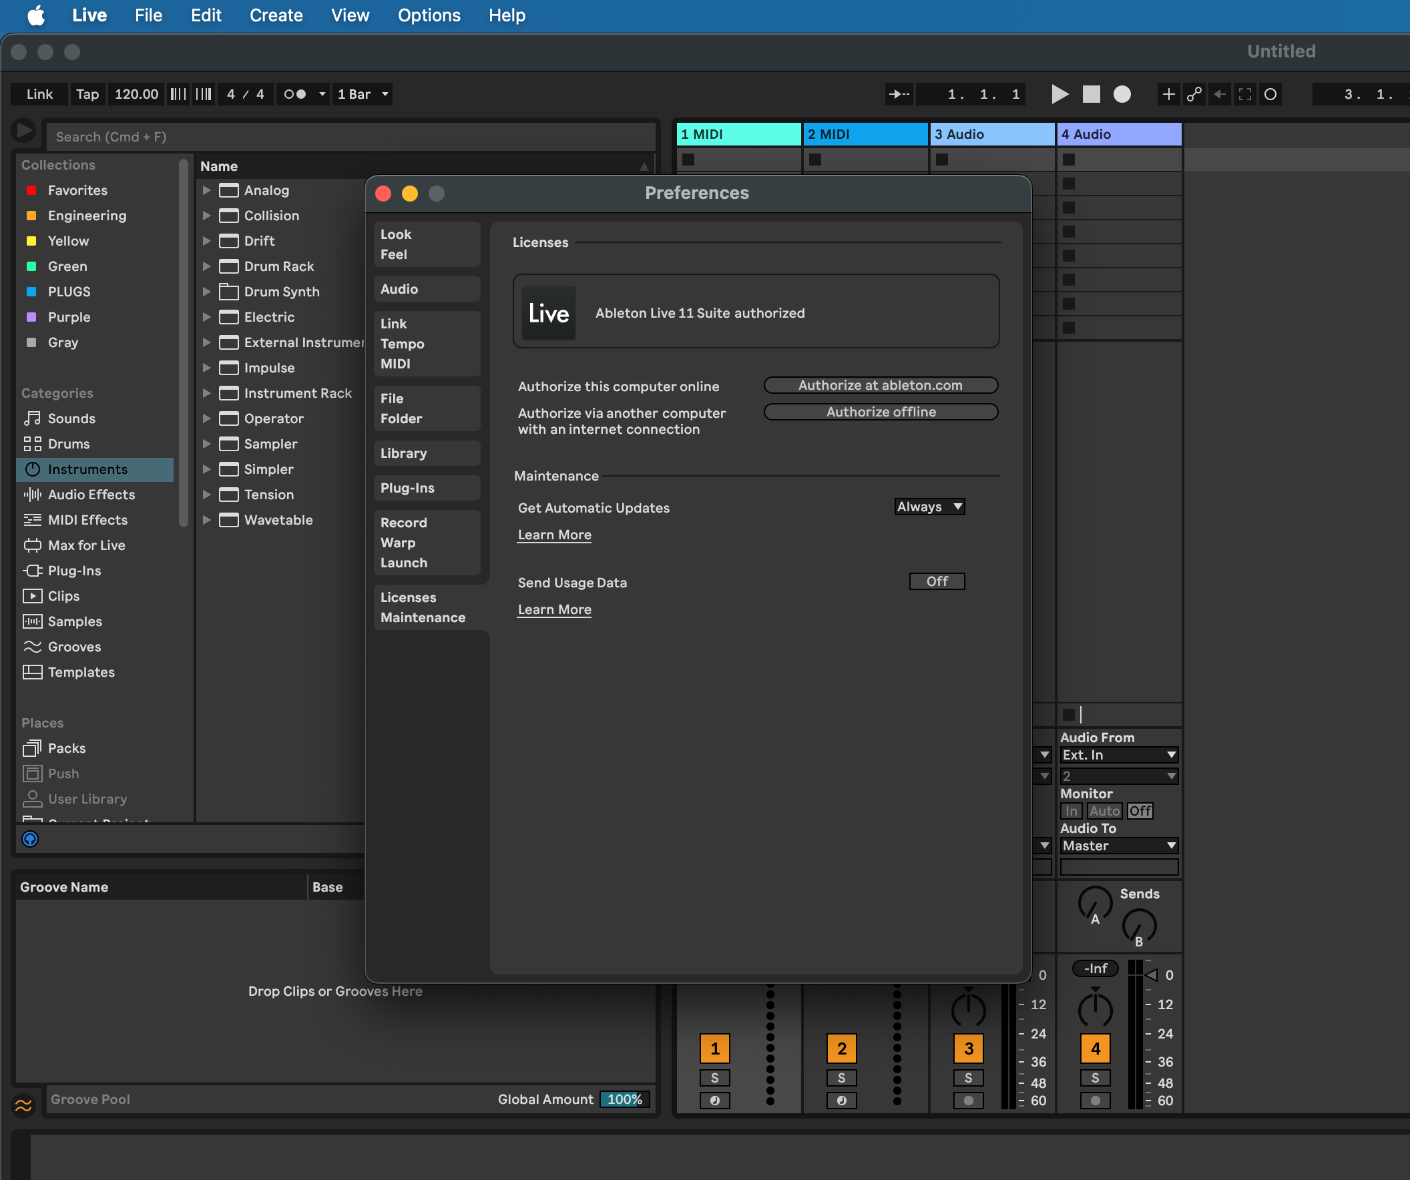Set Monitor to Auto on 4 Audio
Screen dimensions: 1410x1180
pos(1104,811)
